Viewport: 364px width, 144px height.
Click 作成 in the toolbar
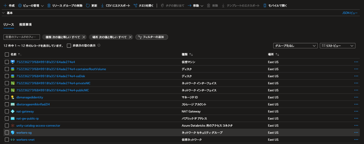click(9, 5)
